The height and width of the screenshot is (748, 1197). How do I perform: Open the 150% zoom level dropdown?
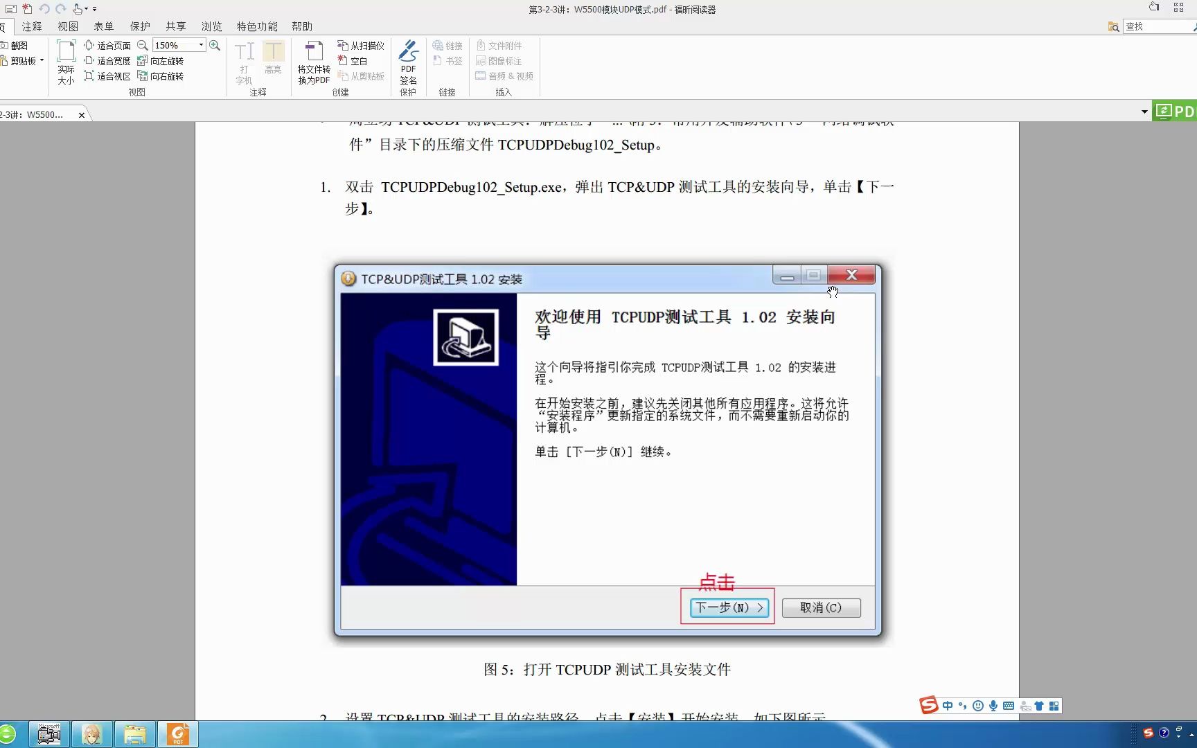[x=200, y=44]
